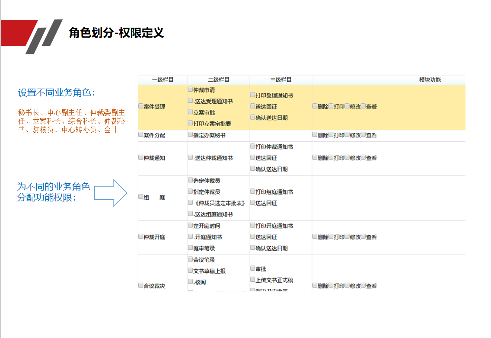The width and height of the screenshot is (491, 338).
Task: Click the 一级栏目 column header
Action: [163, 80]
